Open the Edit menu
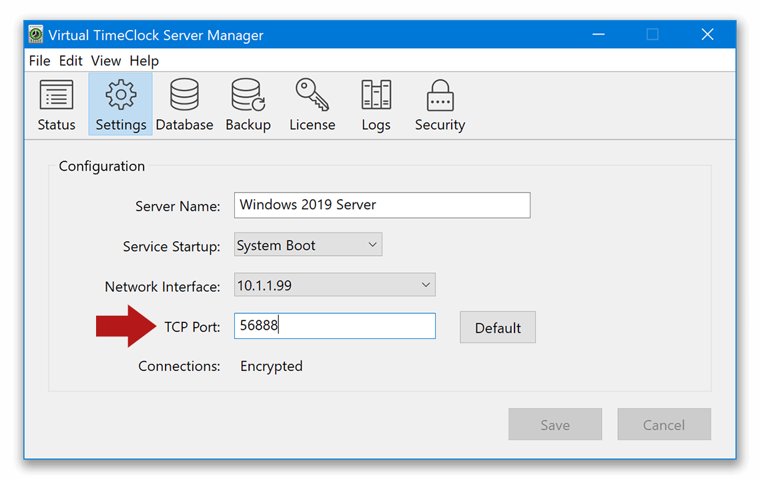The image size is (760, 479). [71, 61]
